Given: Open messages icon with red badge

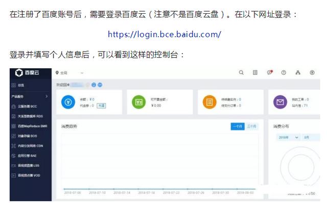Looking at the screenshot, I should point(270,72).
